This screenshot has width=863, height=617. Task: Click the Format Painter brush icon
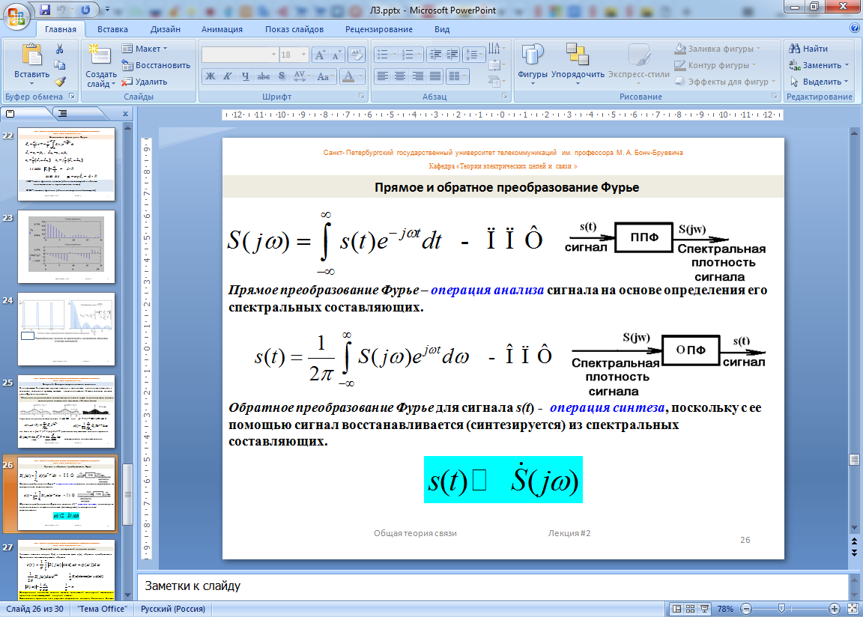coord(60,82)
